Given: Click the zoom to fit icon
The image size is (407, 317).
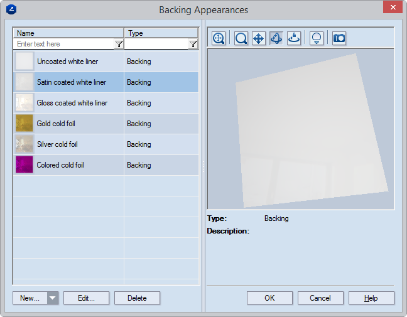Looking at the screenshot, I should tap(219, 38).
